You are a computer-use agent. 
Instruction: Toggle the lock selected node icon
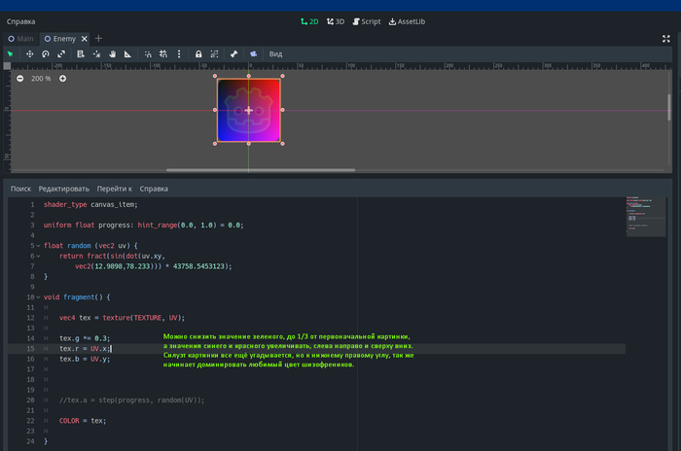pyautogui.click(x=198, y=53)
